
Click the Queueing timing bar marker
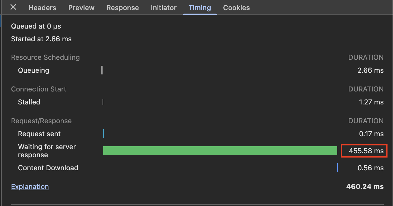click(x=102, y=70)
